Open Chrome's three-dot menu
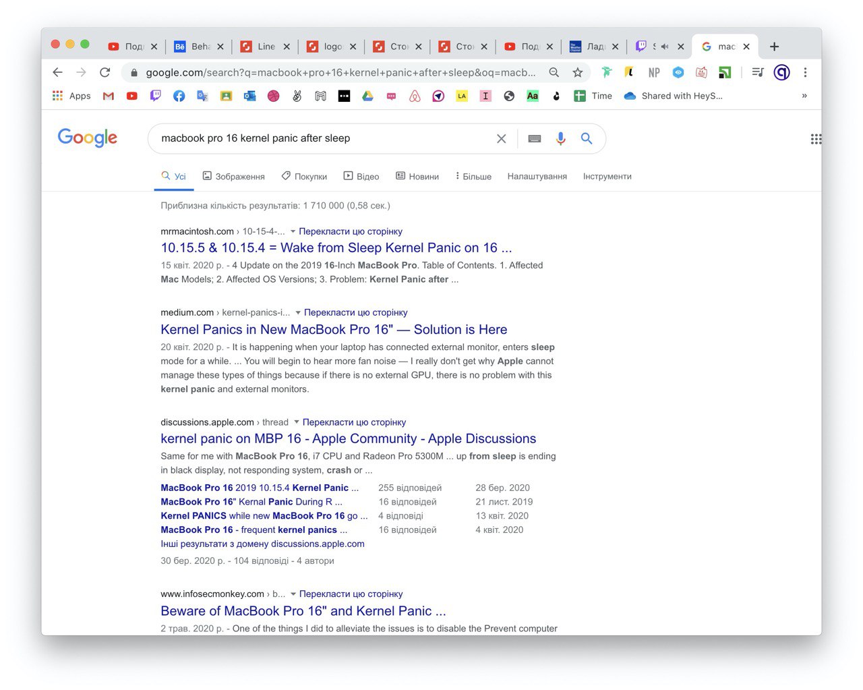The image size is (863, 690). [x=805, y=72]
